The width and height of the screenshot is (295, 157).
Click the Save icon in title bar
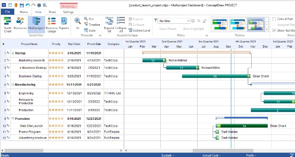click(22, 5)
